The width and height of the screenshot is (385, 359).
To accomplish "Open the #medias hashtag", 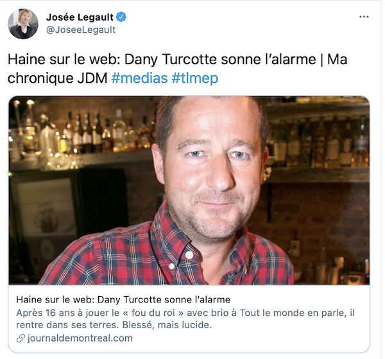I will (x=139, y=78).
